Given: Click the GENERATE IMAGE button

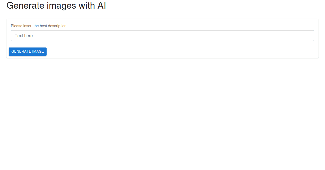Looking at the screenshot, I should 28,52.
